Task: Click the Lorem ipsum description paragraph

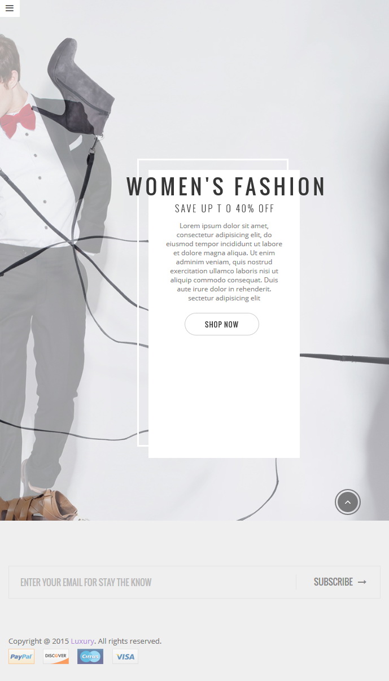Action: click(224, 262)
